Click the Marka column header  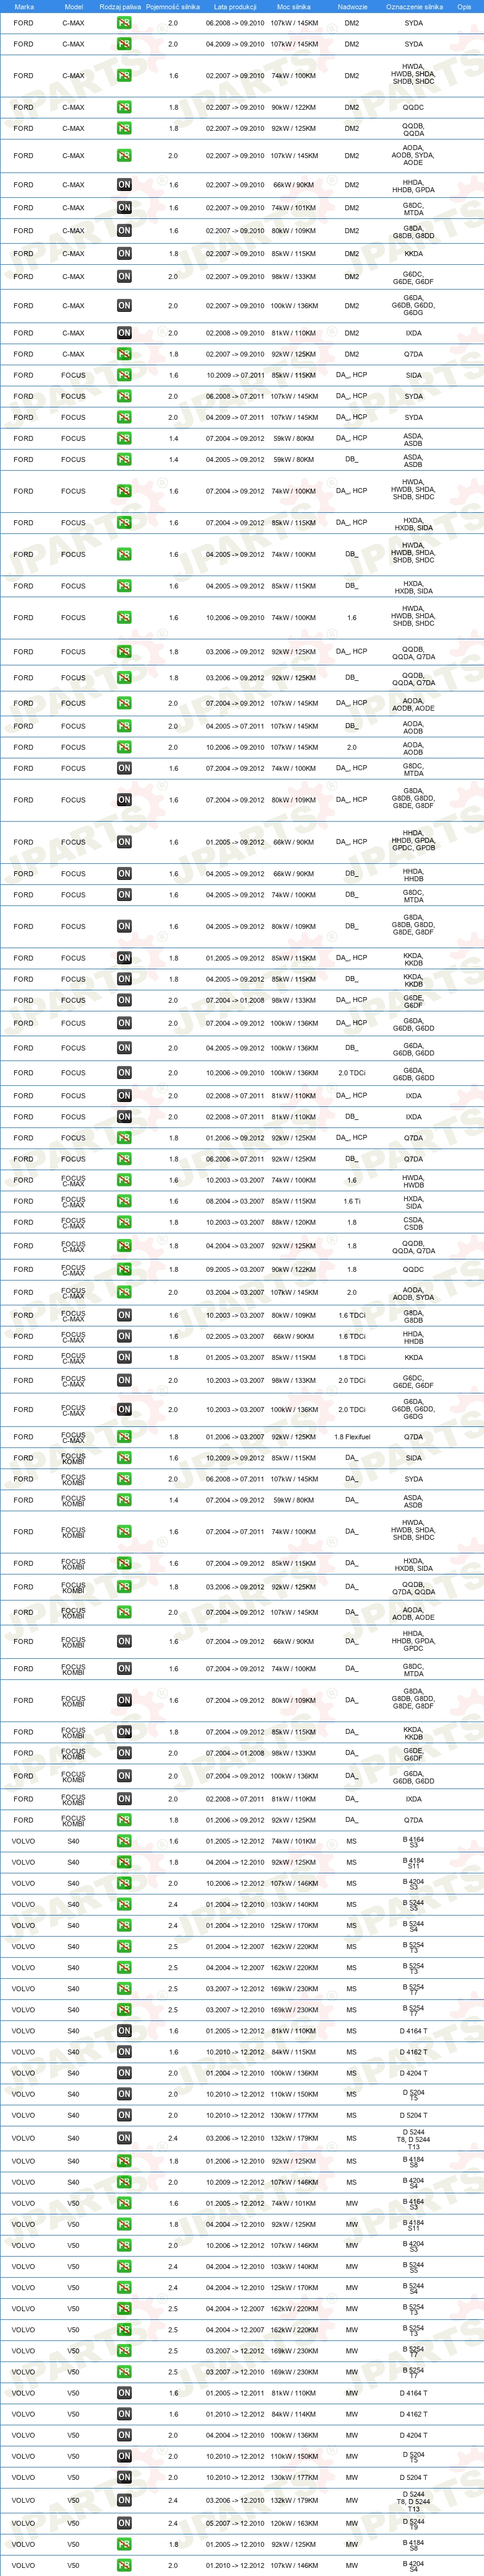[x=24, y=6]
